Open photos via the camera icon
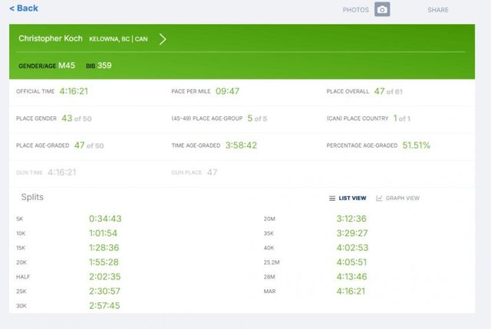This screenshot has height=329, width=491. (x=382, y=10)
